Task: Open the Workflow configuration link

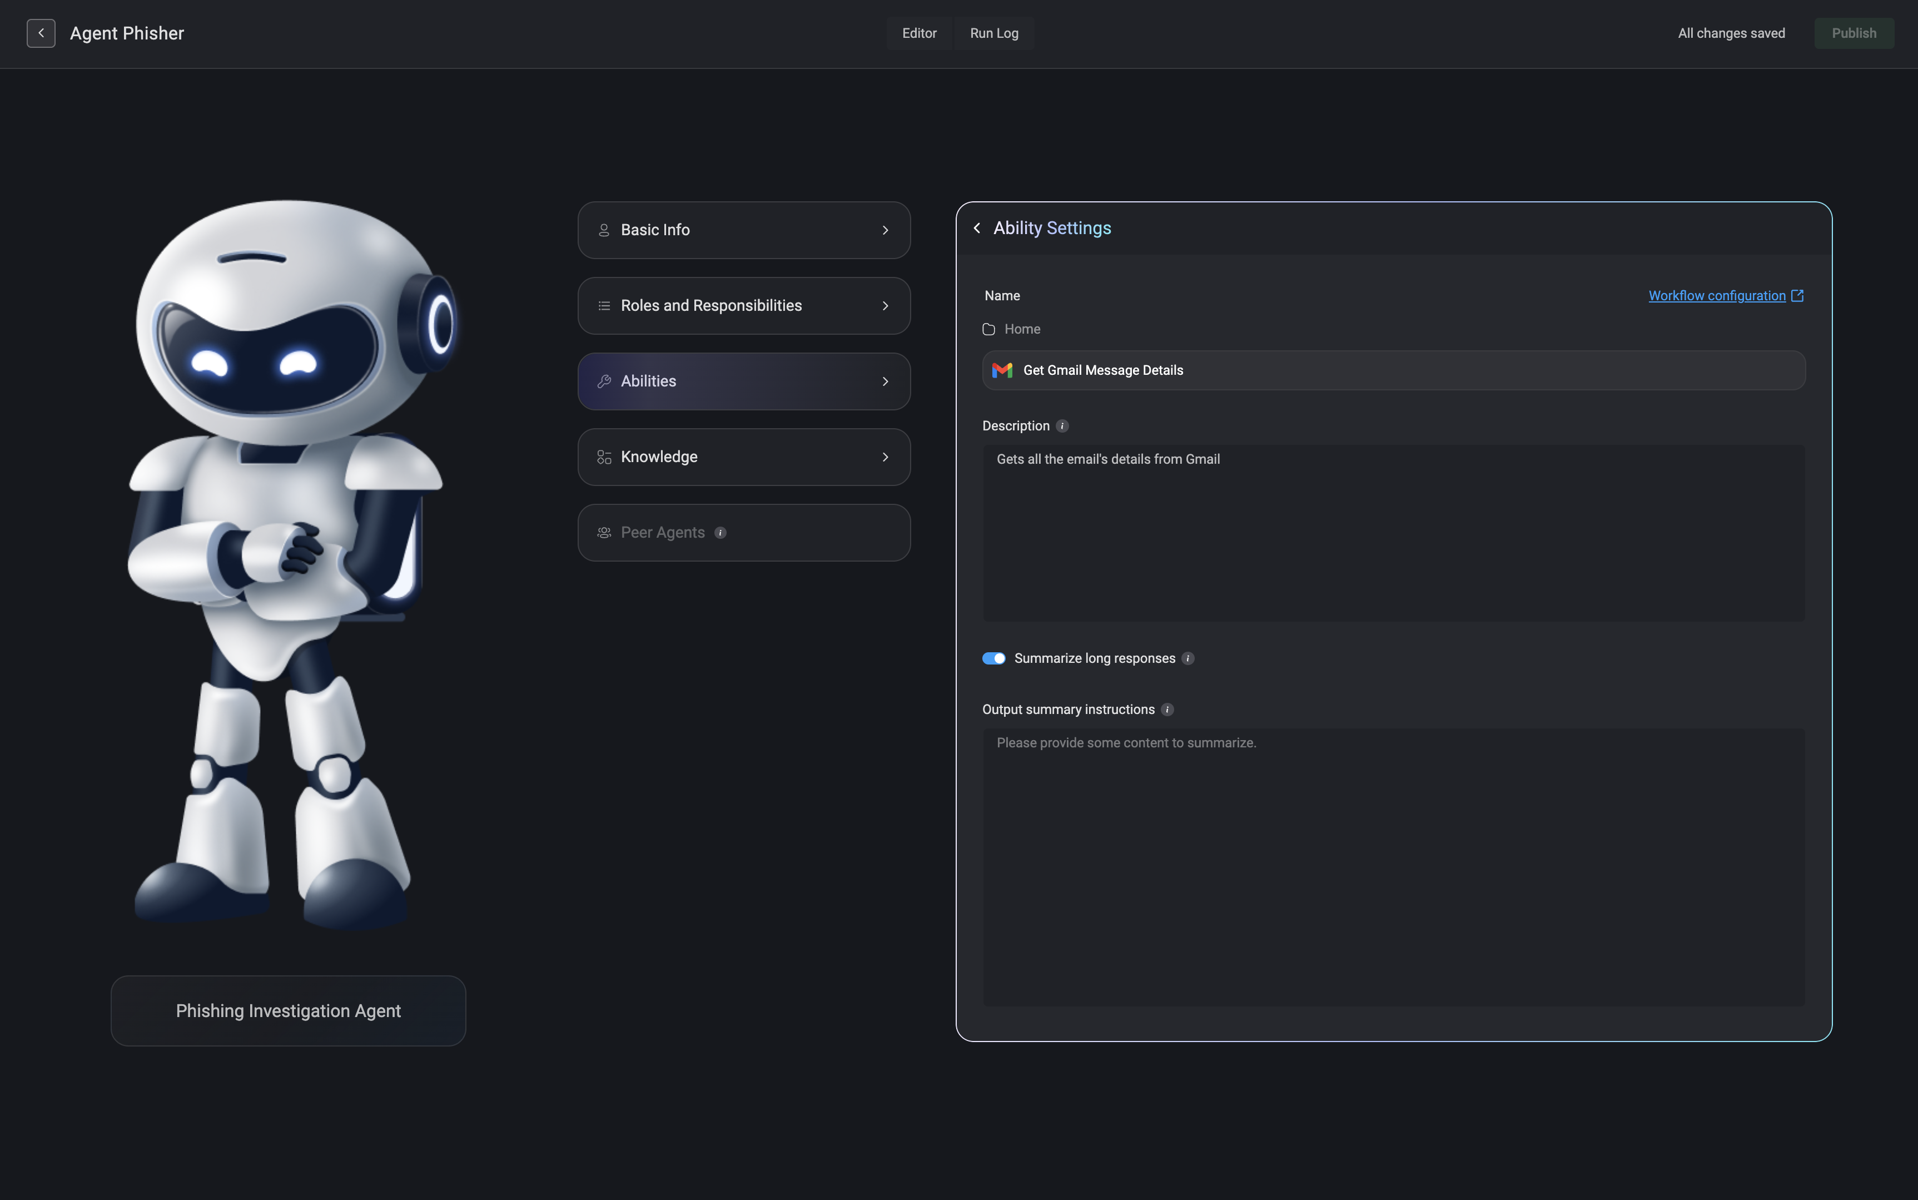Action: coord(1716,295)
